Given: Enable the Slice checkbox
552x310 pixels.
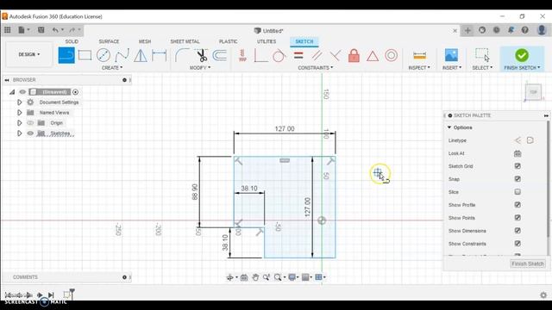Looking at the screenshot, I should point(517,192).
